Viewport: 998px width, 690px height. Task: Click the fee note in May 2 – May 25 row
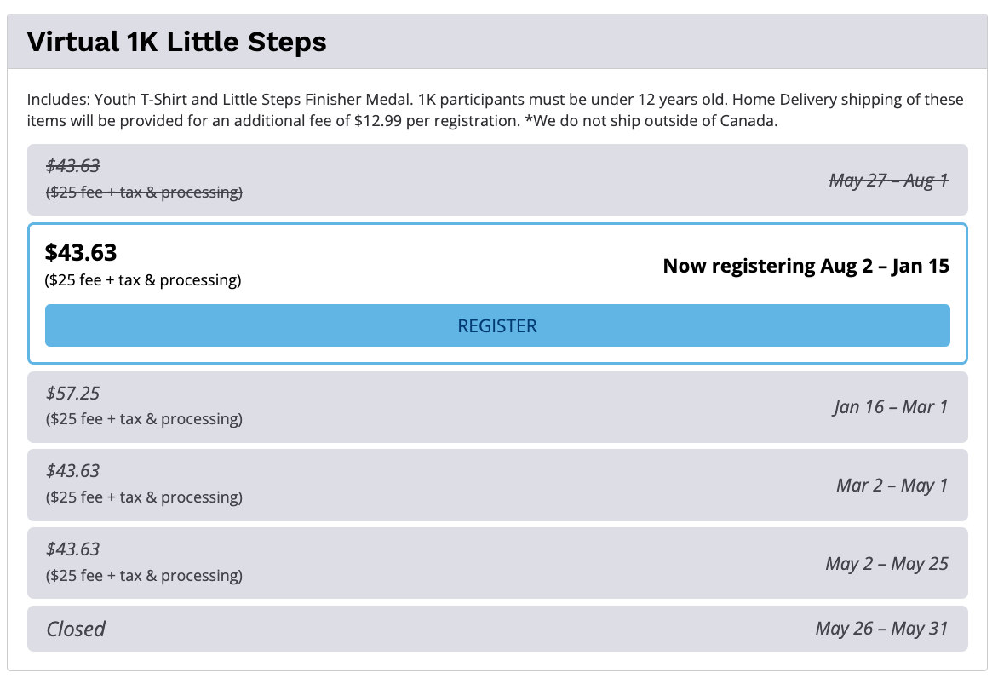144,576
